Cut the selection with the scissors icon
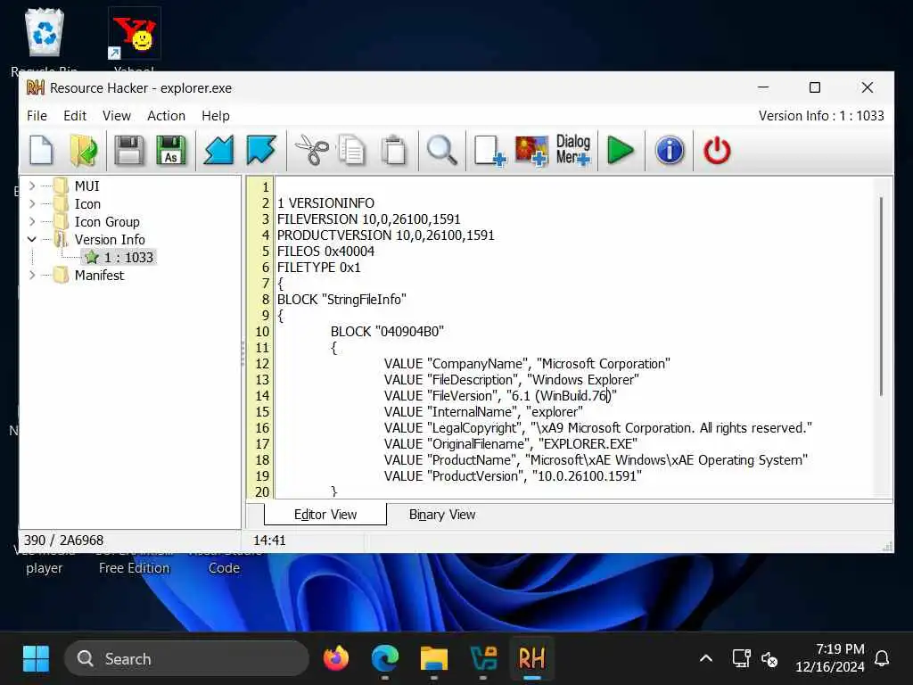Image resolution: width=913 pixels, height=685 pixels. (x=312, y=150)
